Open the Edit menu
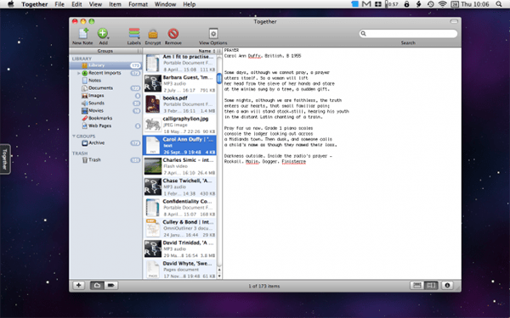Viewport: 510px width, 318px height. coord(76,4)
